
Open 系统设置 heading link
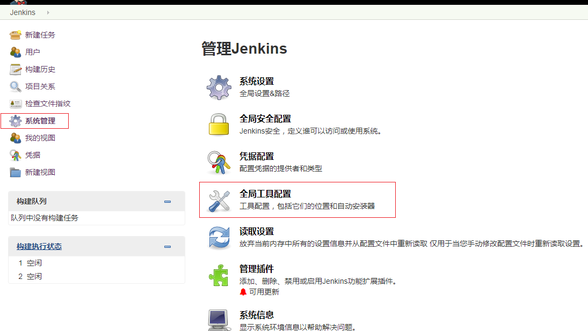257,81
